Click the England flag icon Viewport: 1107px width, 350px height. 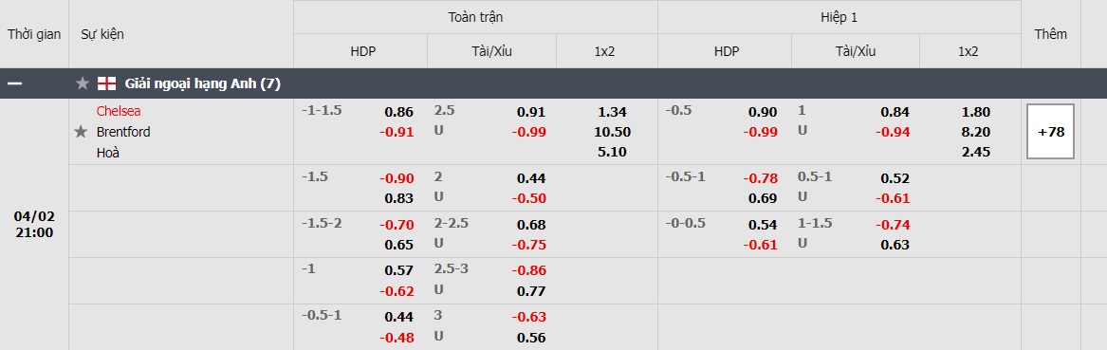click(106, 84)
